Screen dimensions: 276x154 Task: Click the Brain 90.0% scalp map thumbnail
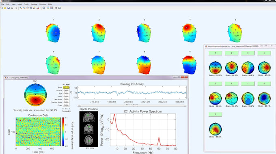[231, 98]
